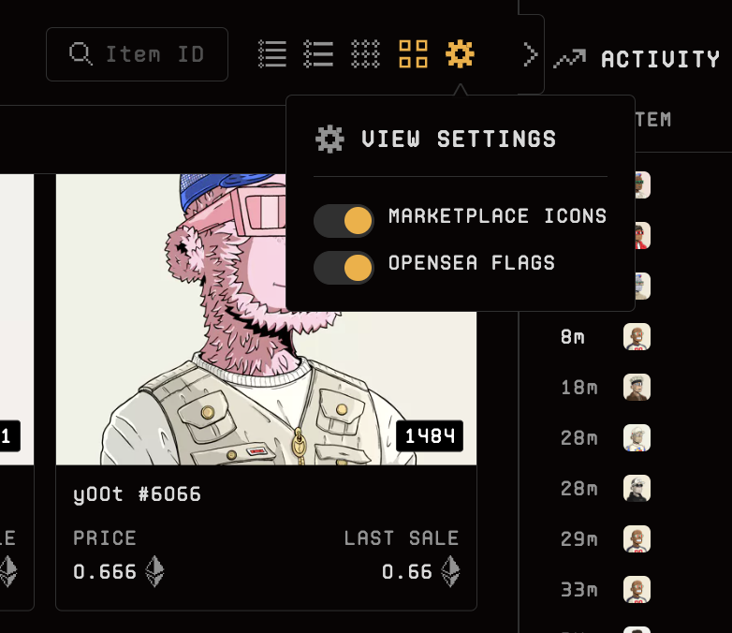Click the 1484 rank badge
This screenshot has height=633, width=732.
click(x=430, y=435)
